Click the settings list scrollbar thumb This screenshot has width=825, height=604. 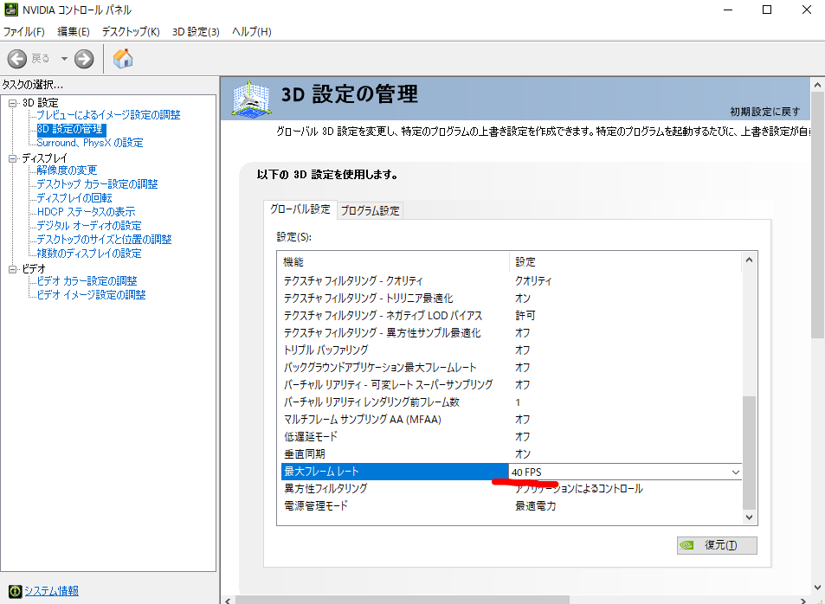click(750, 453)
